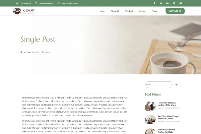This screenshot has width=201, height=134.
Task: Open the Service menu link
Action: pos(142,11)
